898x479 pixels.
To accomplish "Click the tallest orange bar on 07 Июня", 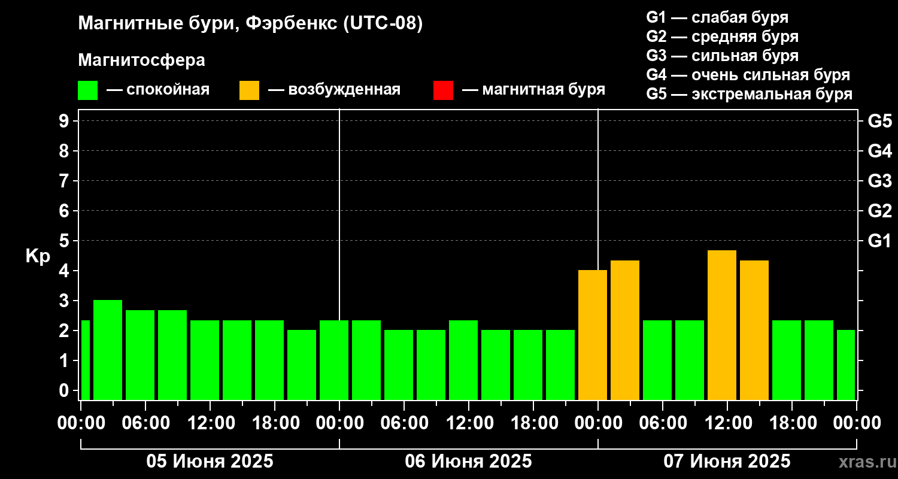I will tap(722, 325).
